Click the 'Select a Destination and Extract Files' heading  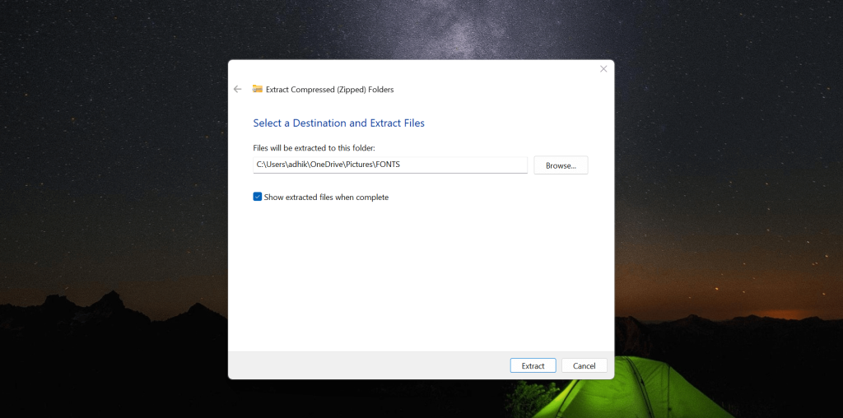tap(338, 123)
